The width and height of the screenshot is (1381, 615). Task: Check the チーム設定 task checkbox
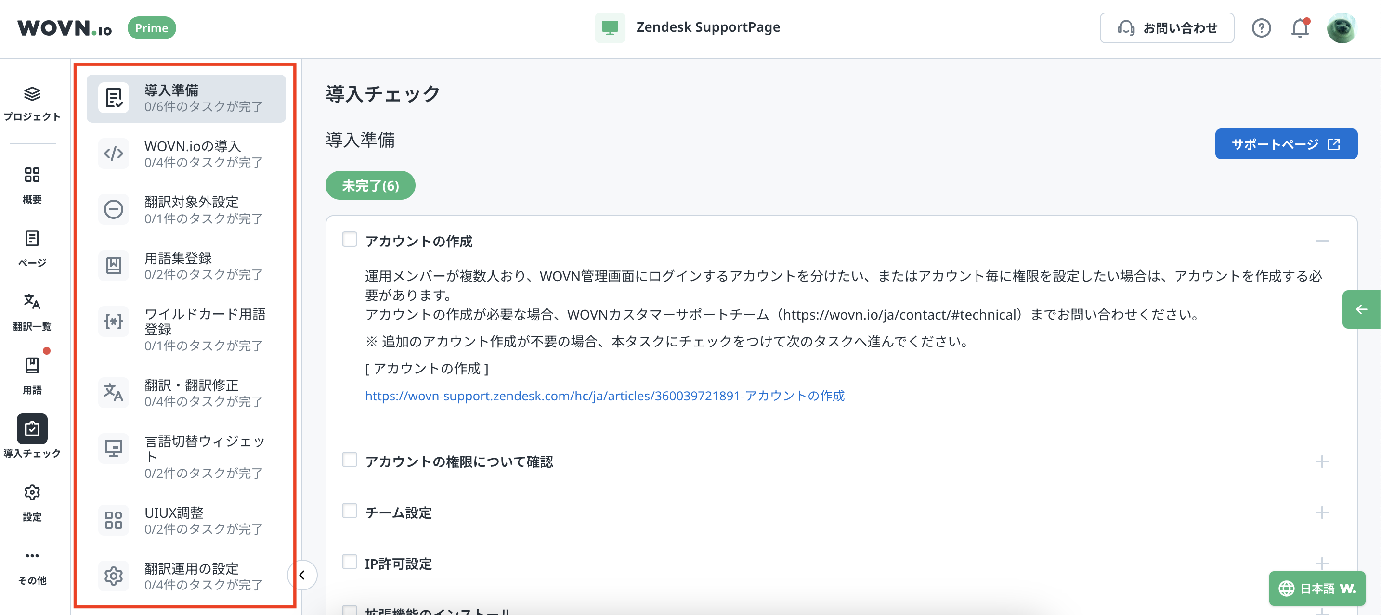point(350,511)
